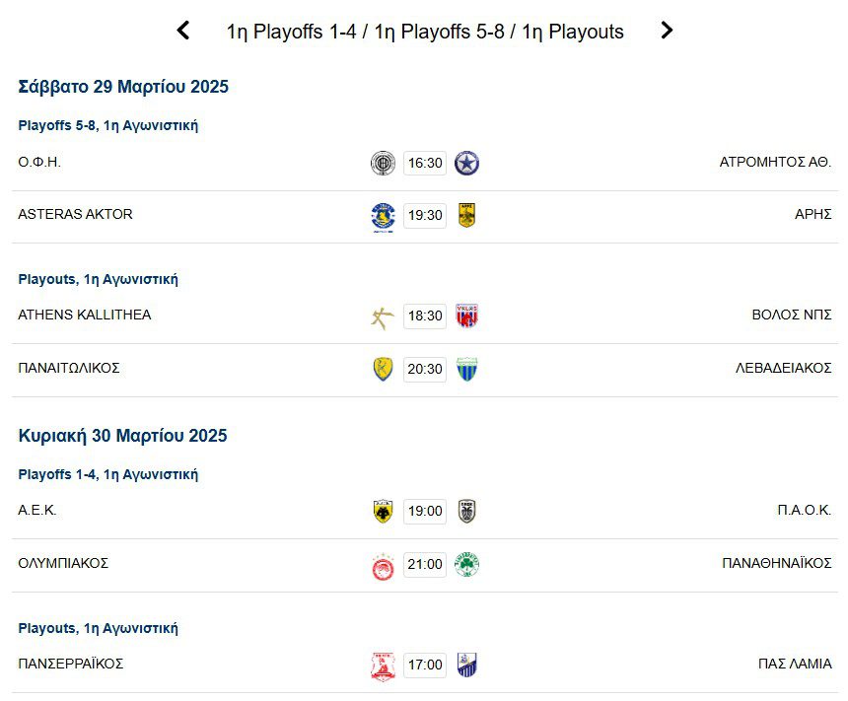Go to previous matchday with left chevron
The width and height of the screenshot is (848, 701).
(183, 31)
